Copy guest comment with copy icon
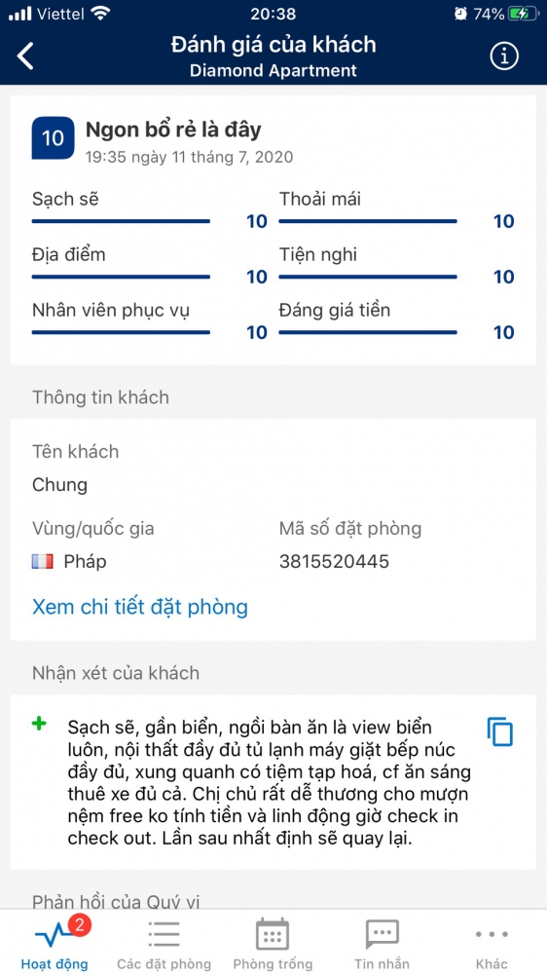This screenshot has width=547, height=974. point(500,731)
